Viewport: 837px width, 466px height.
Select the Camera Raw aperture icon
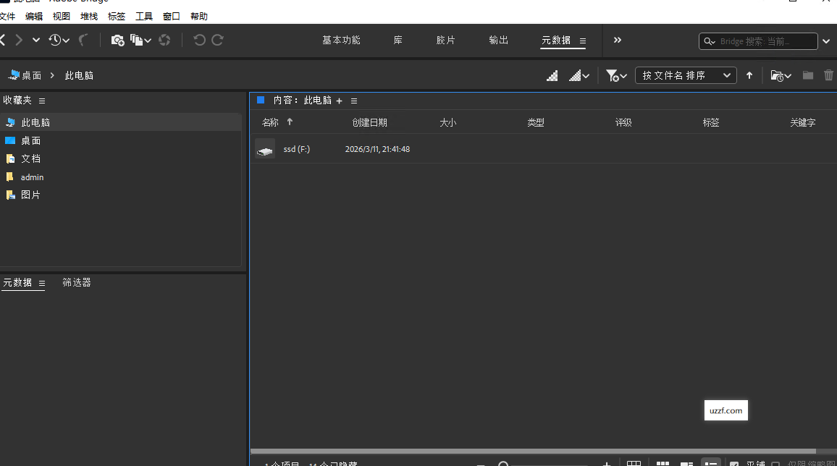164,40
